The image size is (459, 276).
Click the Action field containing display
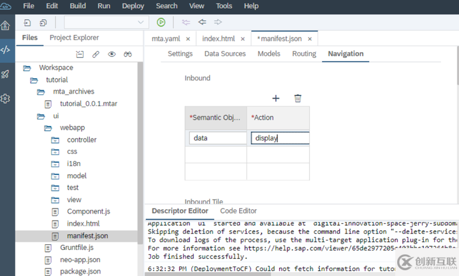pyautogui.click(x=280, y=138)
